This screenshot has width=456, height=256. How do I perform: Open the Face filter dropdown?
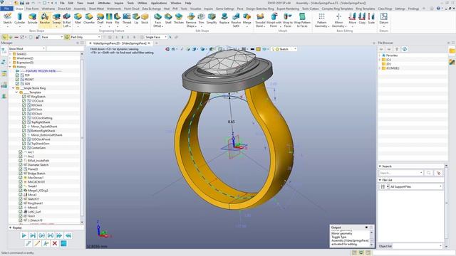tap(52, 37)
